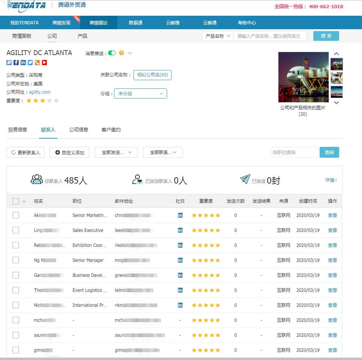Set company importance to five stars

[56, 100]
